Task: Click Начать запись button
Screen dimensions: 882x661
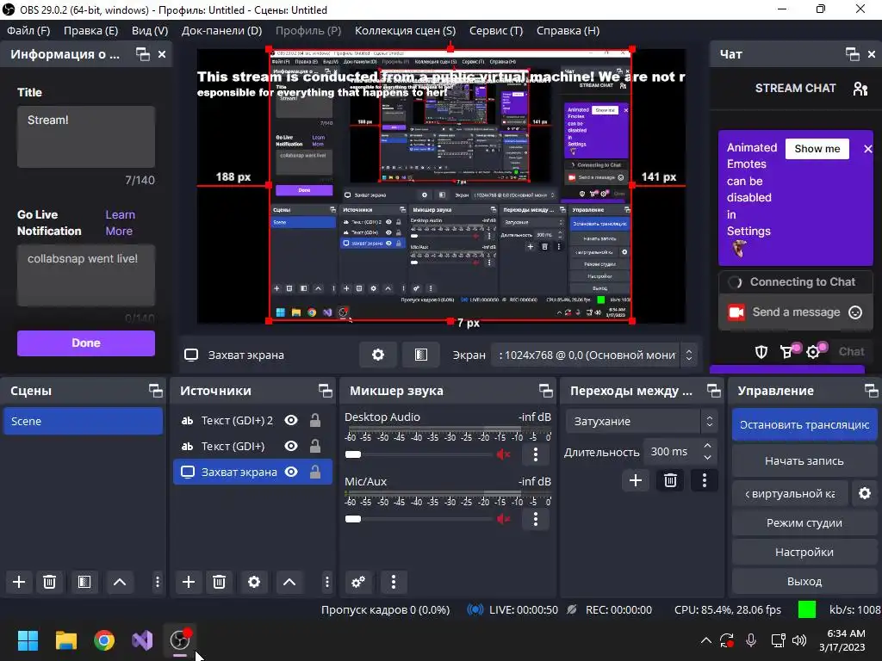Action: click(804, 461)
